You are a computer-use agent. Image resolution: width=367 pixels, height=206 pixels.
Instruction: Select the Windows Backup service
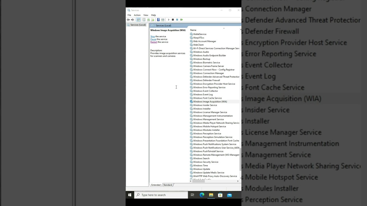click(202, 59)
